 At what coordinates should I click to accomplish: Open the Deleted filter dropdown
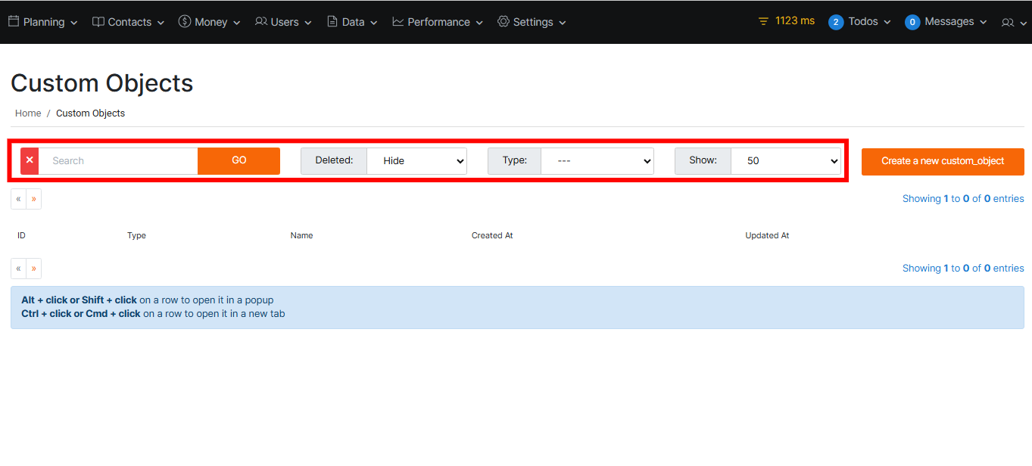416,161
